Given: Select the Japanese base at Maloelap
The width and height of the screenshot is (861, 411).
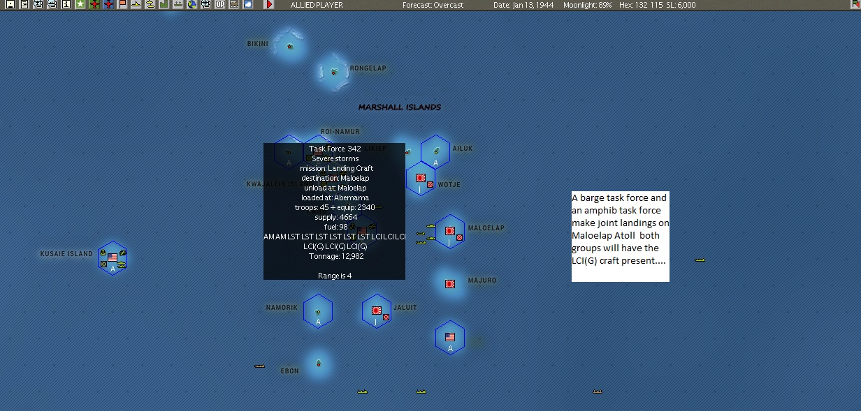Looking at the screenshot, I should pos(450,231).
